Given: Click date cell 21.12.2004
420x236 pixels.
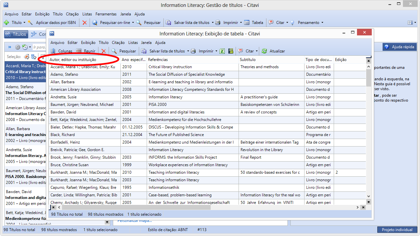Looking at the screenshot, I should pos(134,135).
